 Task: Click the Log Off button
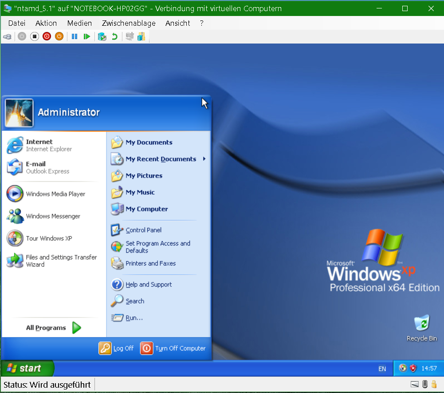click(x=116, y=348)
